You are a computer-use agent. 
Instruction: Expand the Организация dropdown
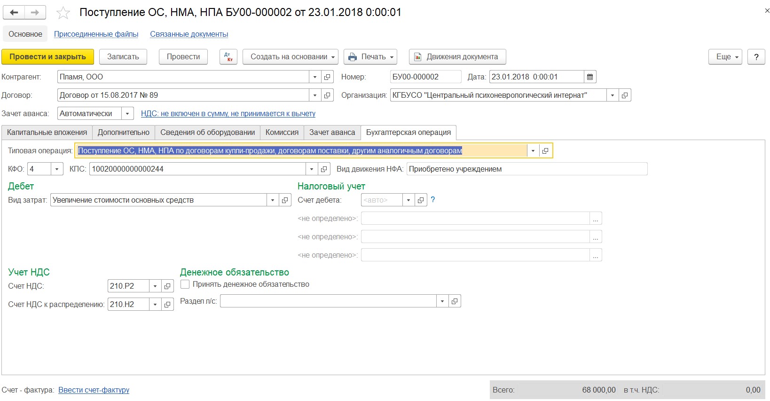click(x=612, y=95)
